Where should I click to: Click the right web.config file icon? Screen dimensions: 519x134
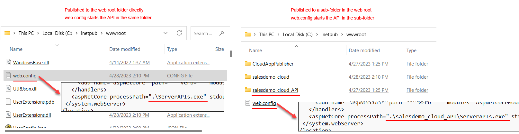(248, 103)
